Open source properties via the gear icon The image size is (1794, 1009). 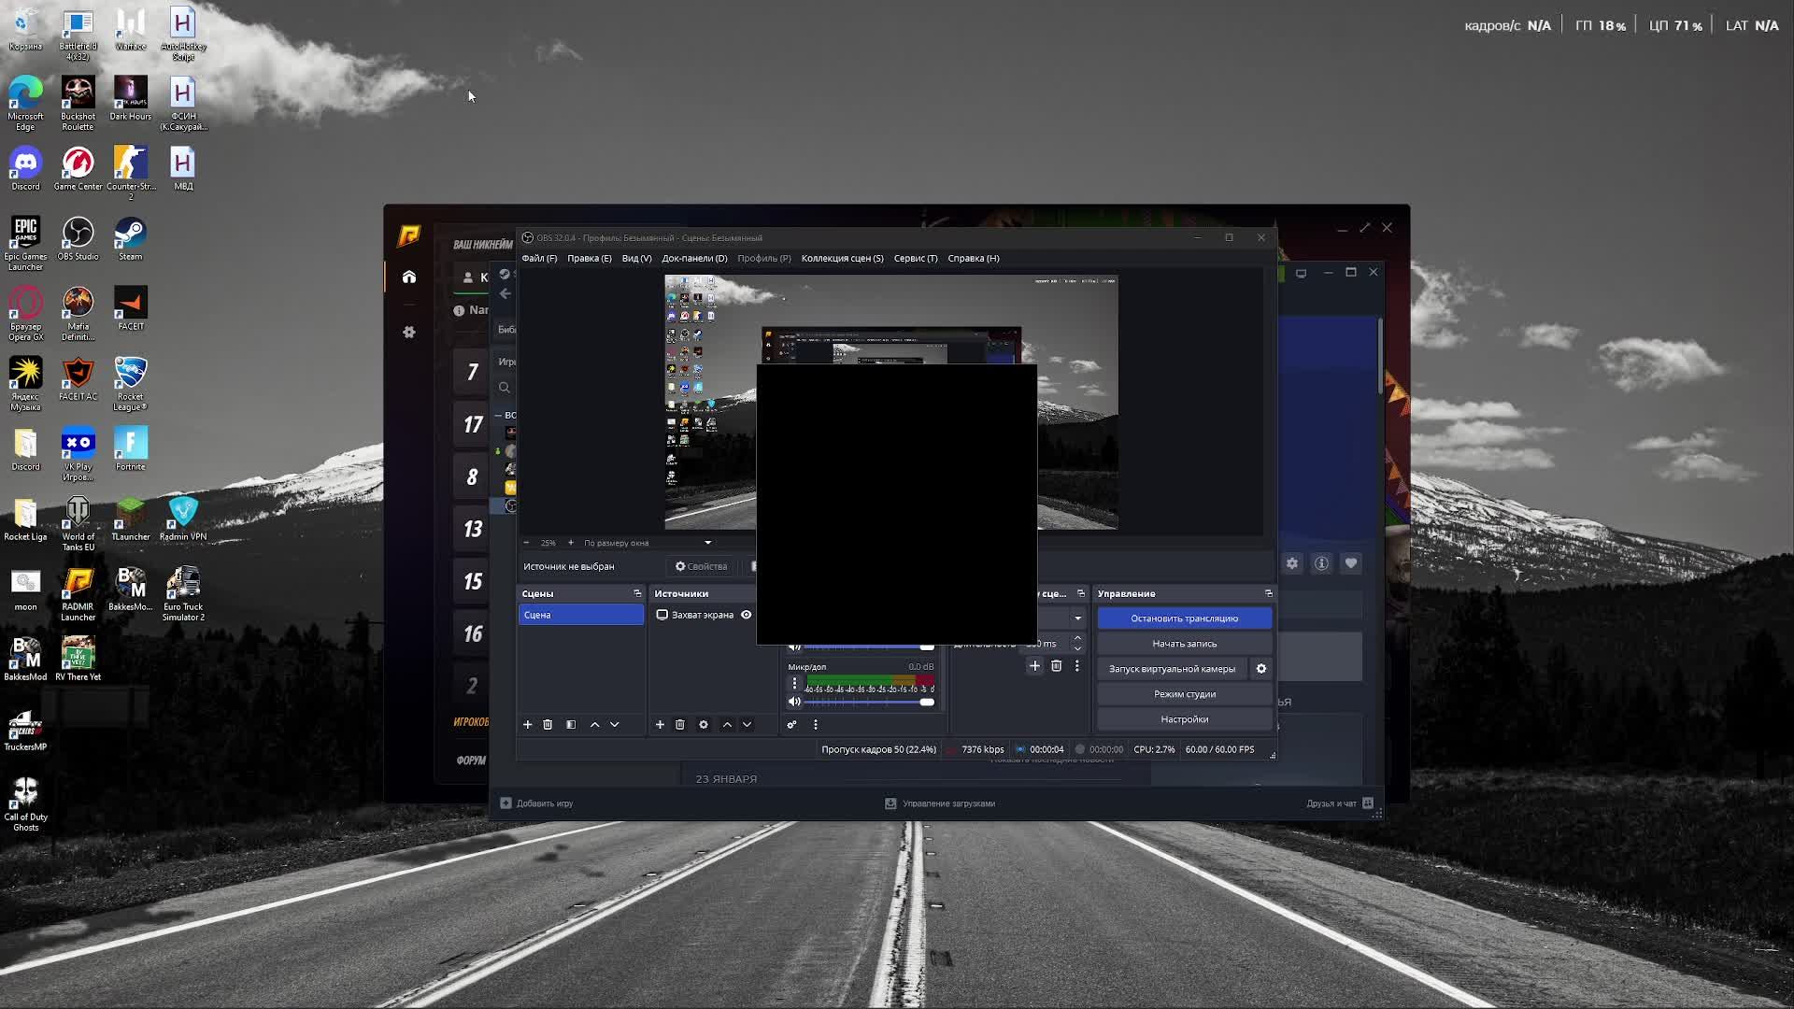[704, 725]
